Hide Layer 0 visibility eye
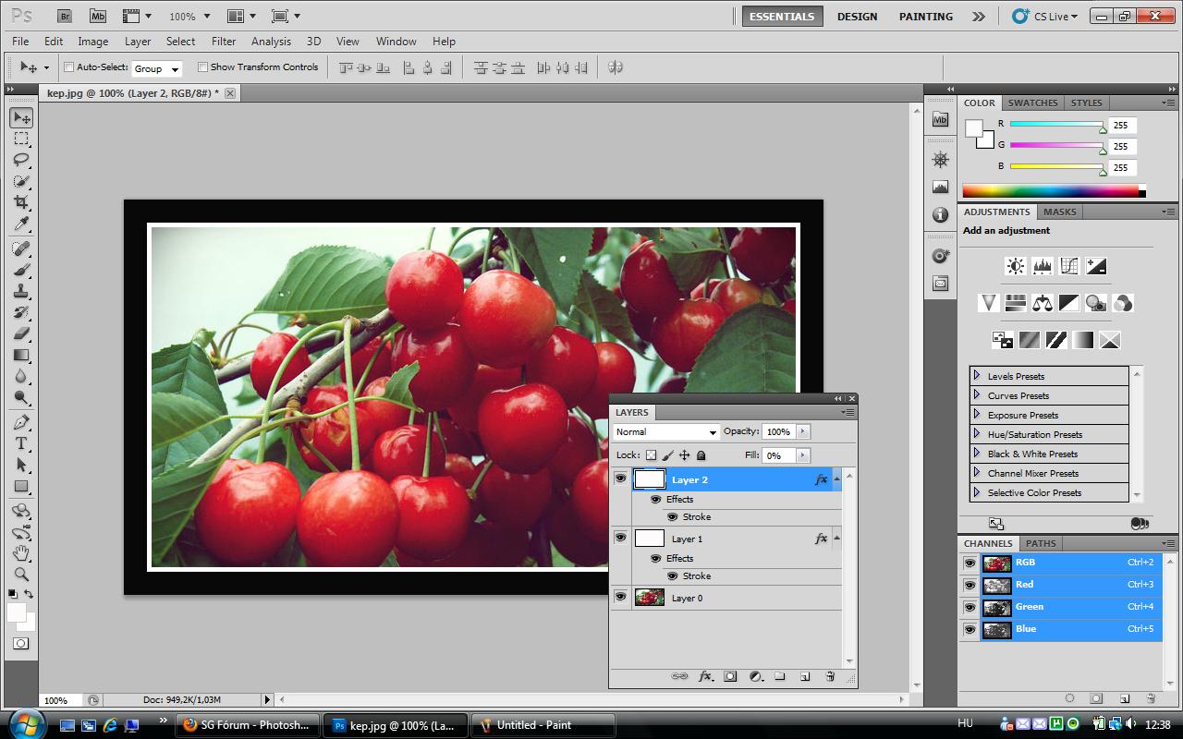Screen dimensions: 1183x739 (x=620, y=597)
